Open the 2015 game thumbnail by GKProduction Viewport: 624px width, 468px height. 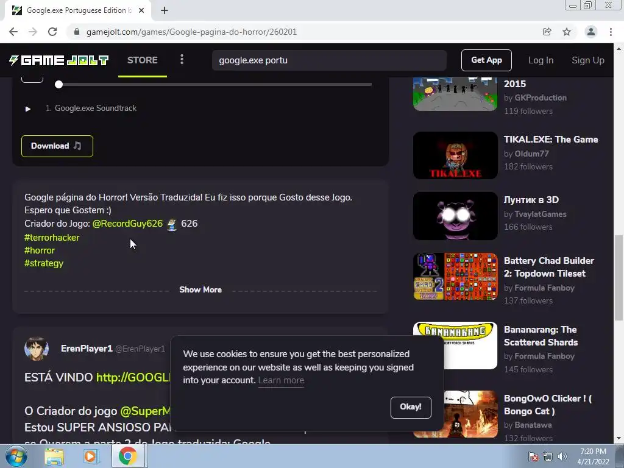point(455,94)
